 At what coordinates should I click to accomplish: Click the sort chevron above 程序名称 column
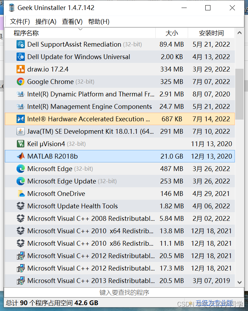click(80, 29)
